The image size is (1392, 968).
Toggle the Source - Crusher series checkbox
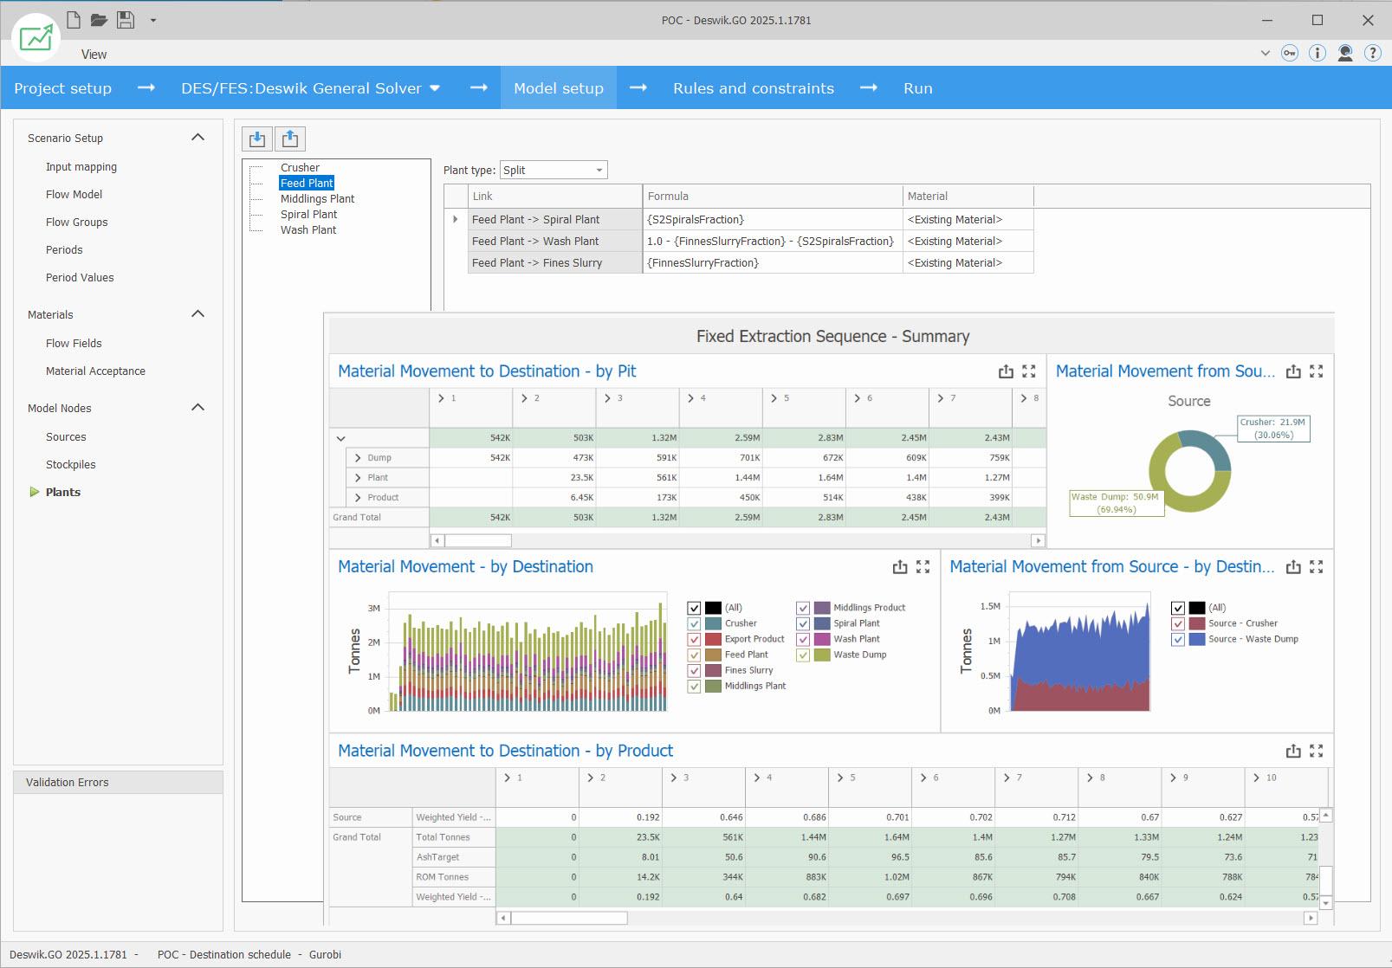pyautogui.click(x=1178, y=623)
